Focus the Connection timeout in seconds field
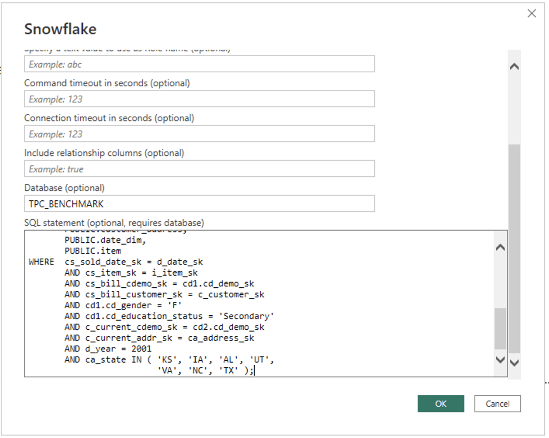549x438 pixels. click(x=200, y=134)
